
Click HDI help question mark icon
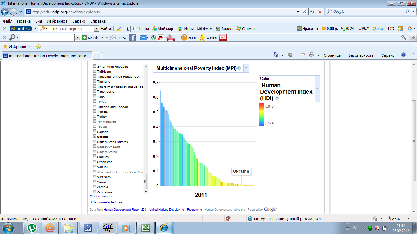coord(277,98)
